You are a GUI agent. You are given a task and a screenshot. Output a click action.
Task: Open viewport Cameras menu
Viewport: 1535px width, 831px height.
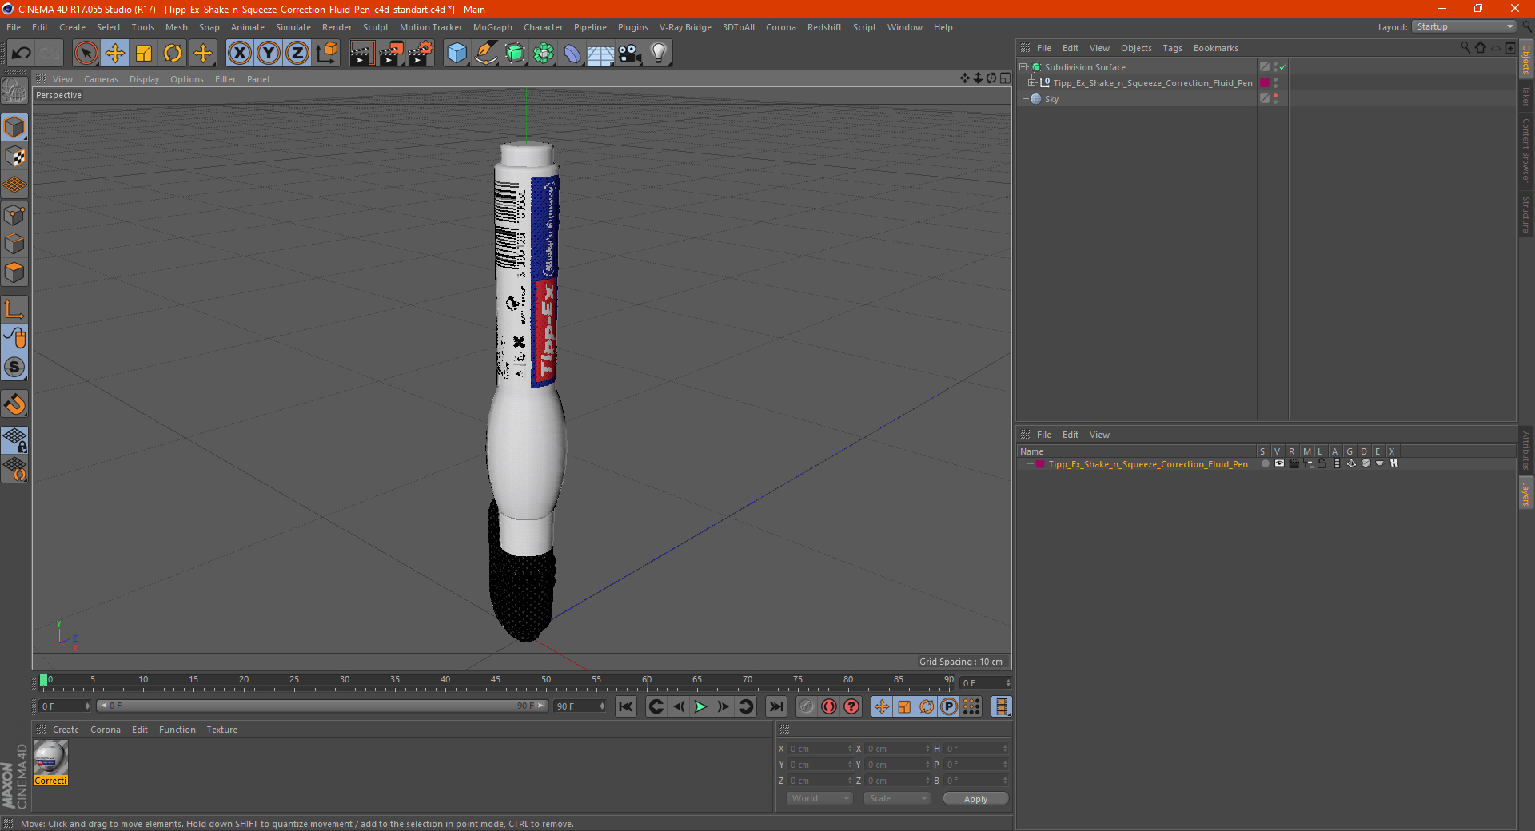click(x=101, y=79)
